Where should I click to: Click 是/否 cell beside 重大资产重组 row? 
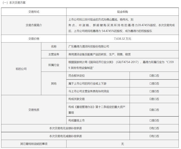pos(154,110)
